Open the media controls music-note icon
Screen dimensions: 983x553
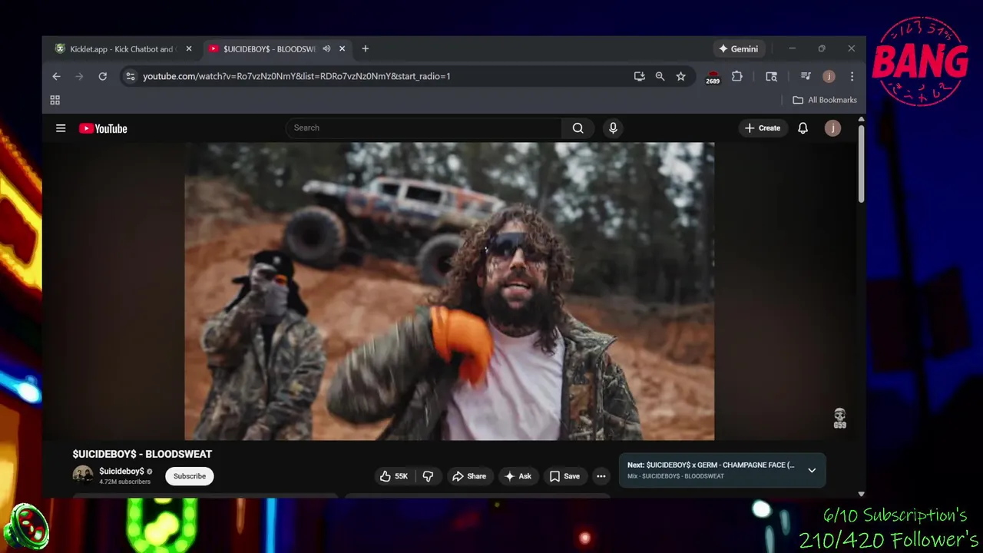806,76
